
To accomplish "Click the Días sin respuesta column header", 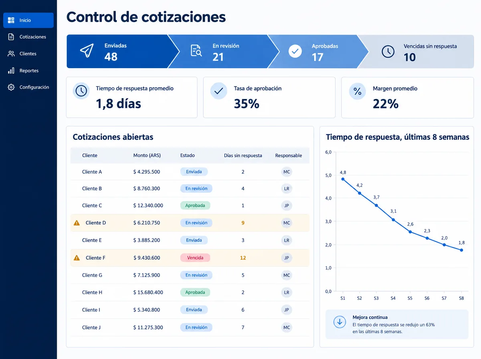I will [243, 155].
